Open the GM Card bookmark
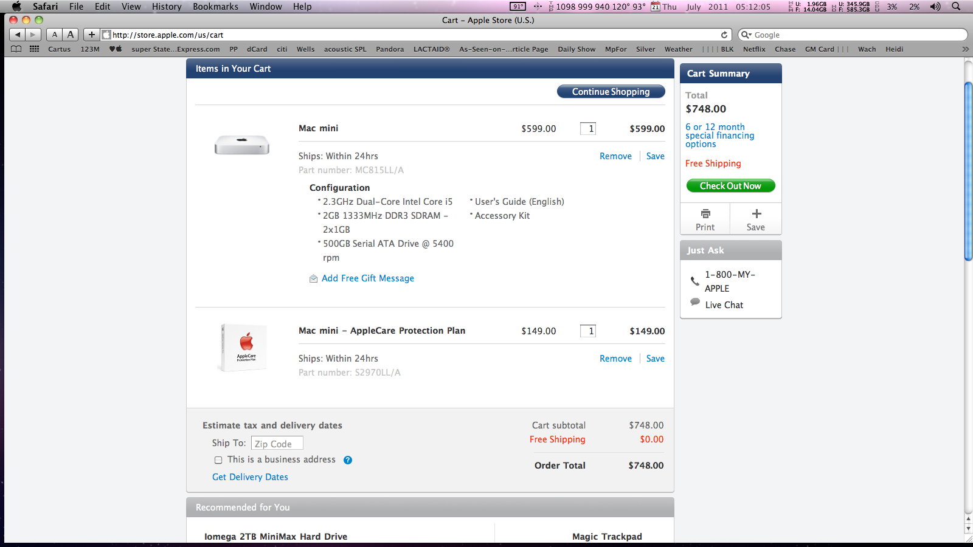This screenshot has height=547, width=973. point(820,49)
